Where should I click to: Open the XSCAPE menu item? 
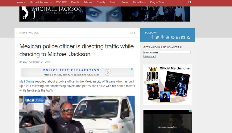[61, 2]
